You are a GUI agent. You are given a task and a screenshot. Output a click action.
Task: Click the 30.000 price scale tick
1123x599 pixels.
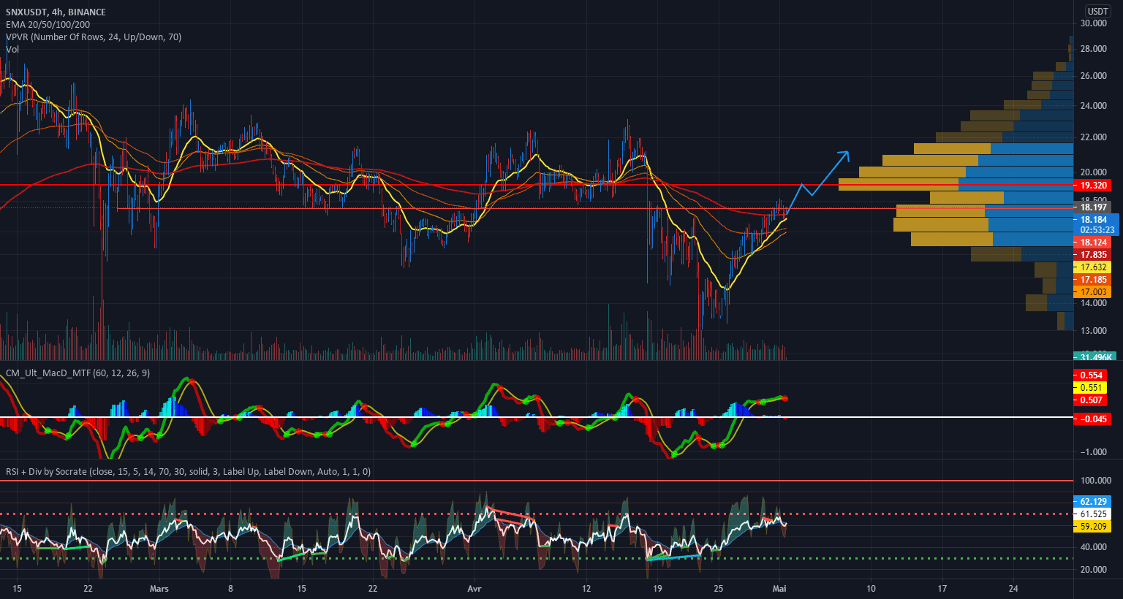tap(1094, 23)
